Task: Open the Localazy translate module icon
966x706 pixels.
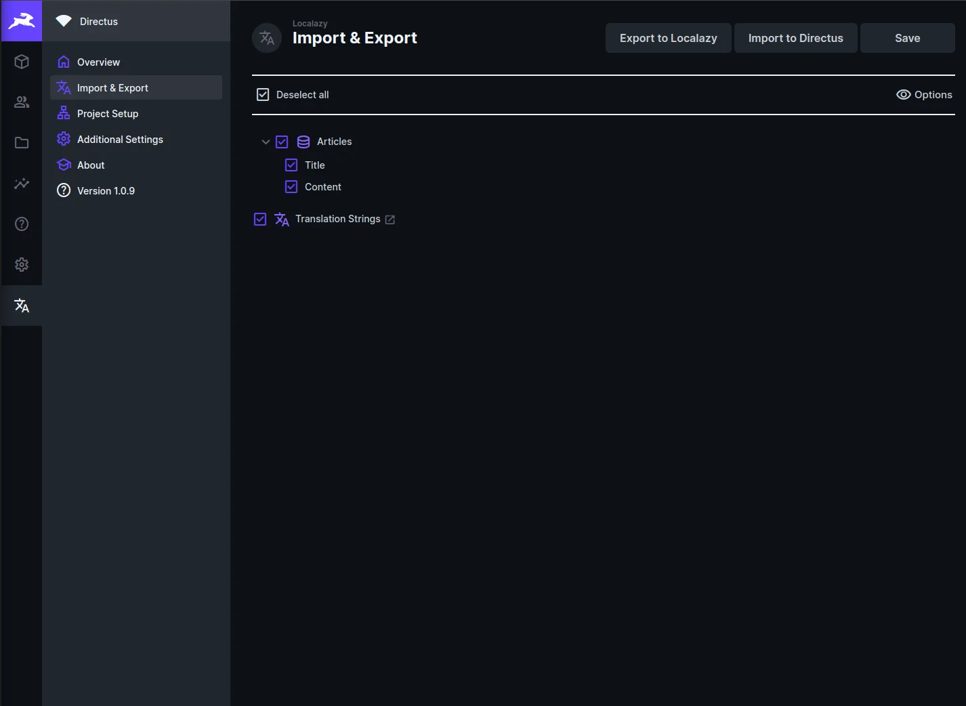Action: click(22, 306)
